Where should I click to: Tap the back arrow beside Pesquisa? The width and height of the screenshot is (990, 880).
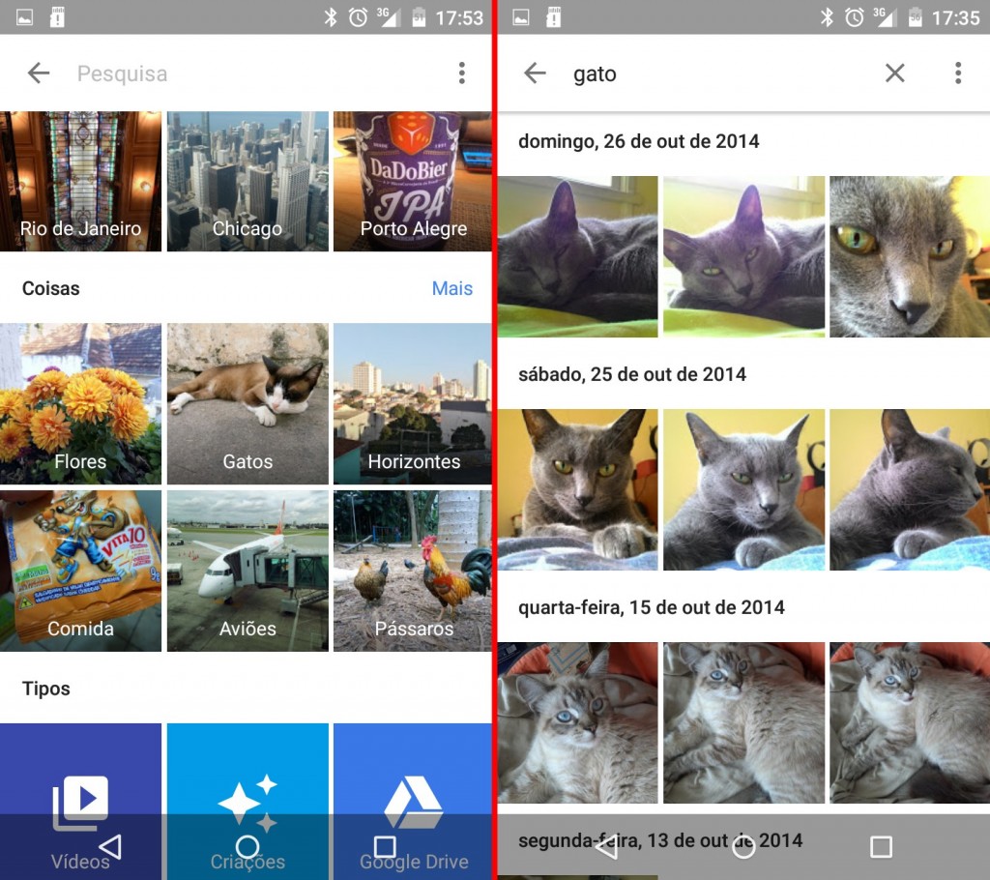pyautogui.click(x=39, y=73)
